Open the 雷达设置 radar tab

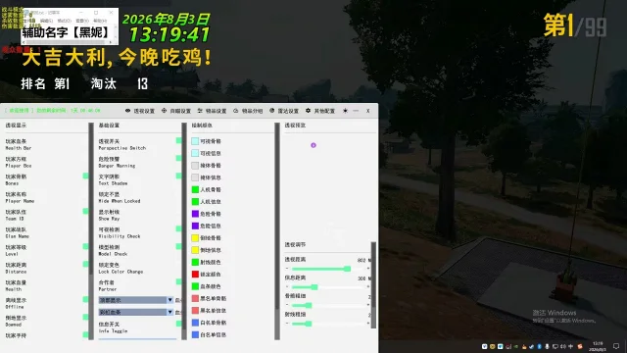284,111
